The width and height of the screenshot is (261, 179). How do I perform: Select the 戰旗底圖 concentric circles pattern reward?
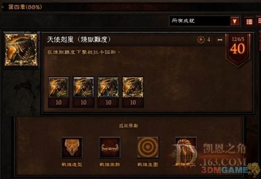coord(148,147)
